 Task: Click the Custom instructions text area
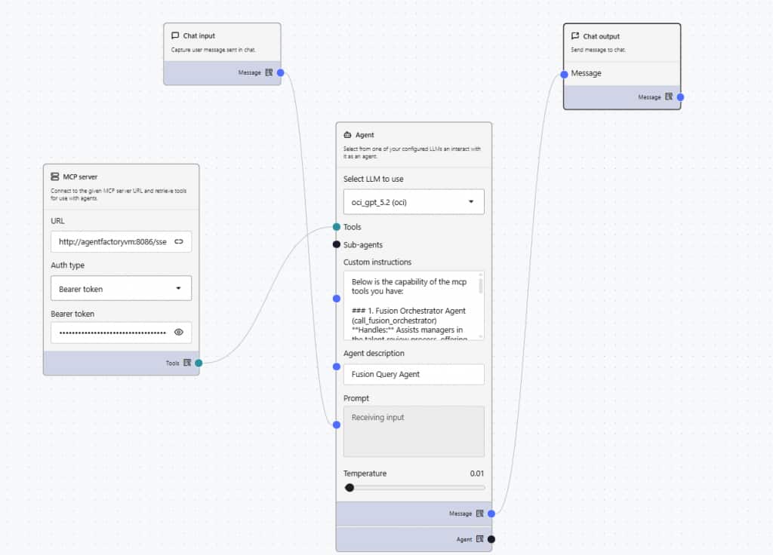pyautogui.click(x=414, y=305)
